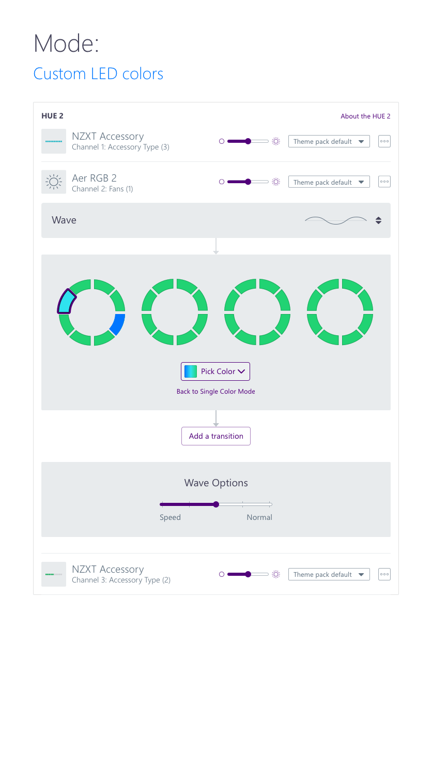Click Back to Single Color Mode
This screenshot has height=776, width=432.
[x=215, y=392]
